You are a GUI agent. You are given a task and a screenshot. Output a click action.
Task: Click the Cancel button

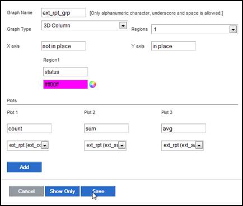(26, 191)
